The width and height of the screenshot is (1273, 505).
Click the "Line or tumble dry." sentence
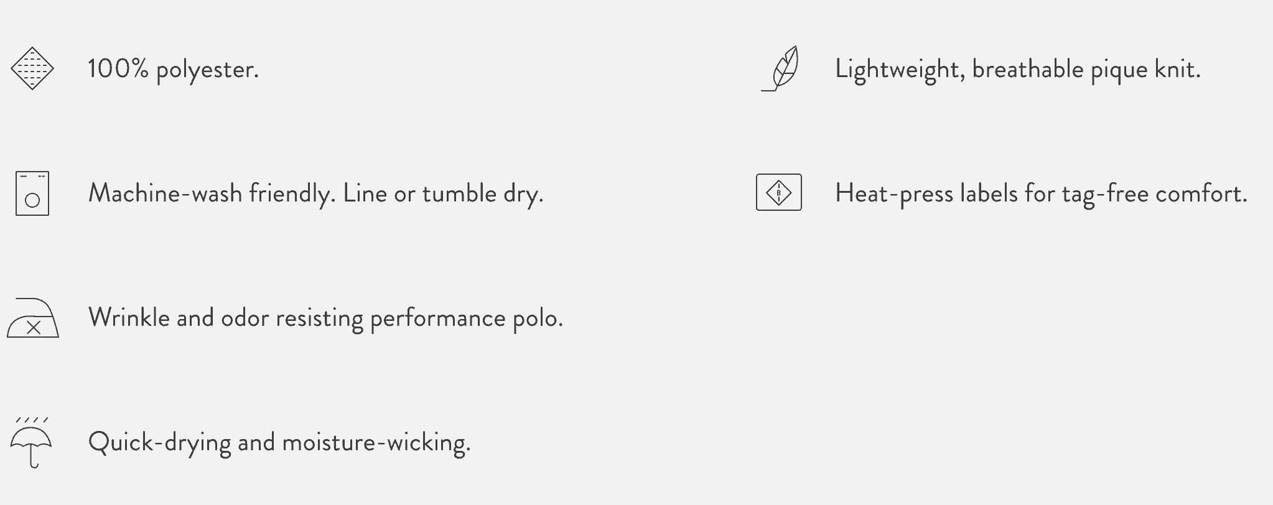pyautogui.click(x=443, y=193)
